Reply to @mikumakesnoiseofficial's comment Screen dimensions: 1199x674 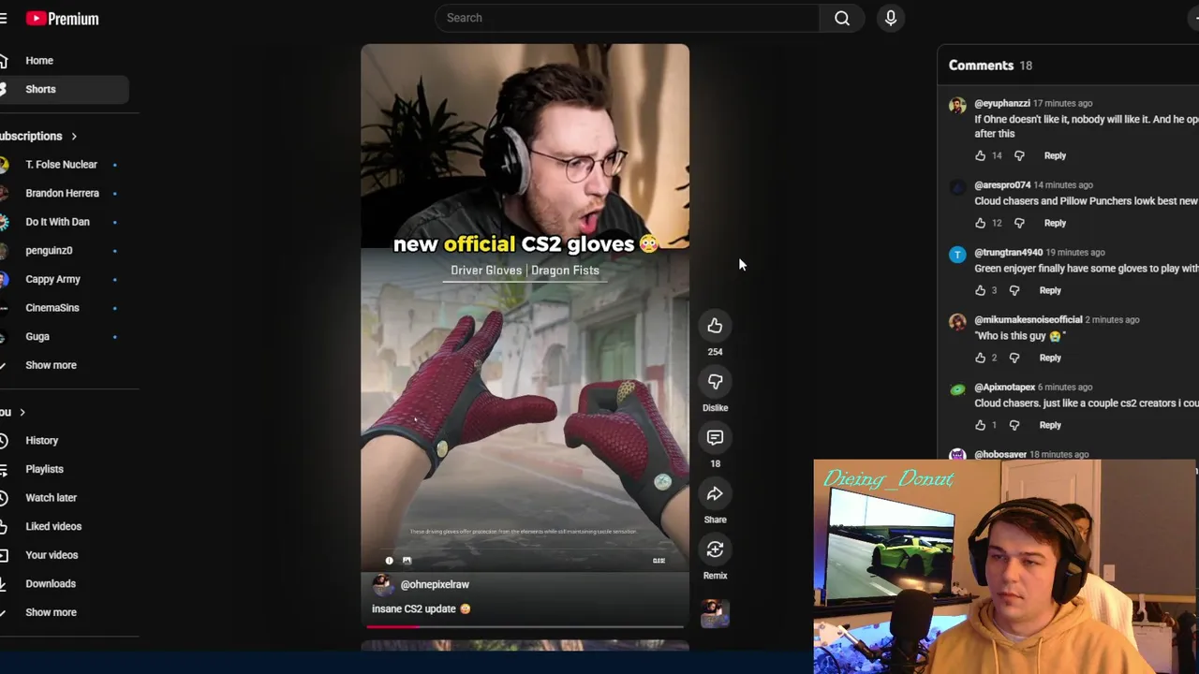[x=1050, y=358]
